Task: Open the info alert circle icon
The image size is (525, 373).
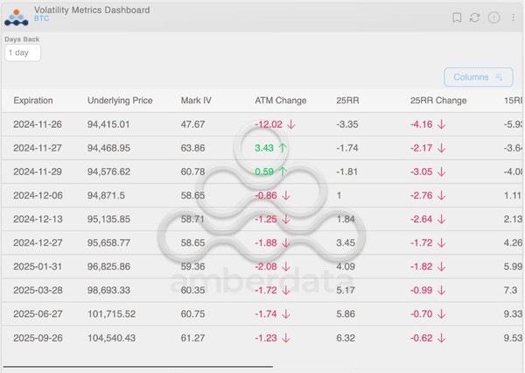Action: 493,18
